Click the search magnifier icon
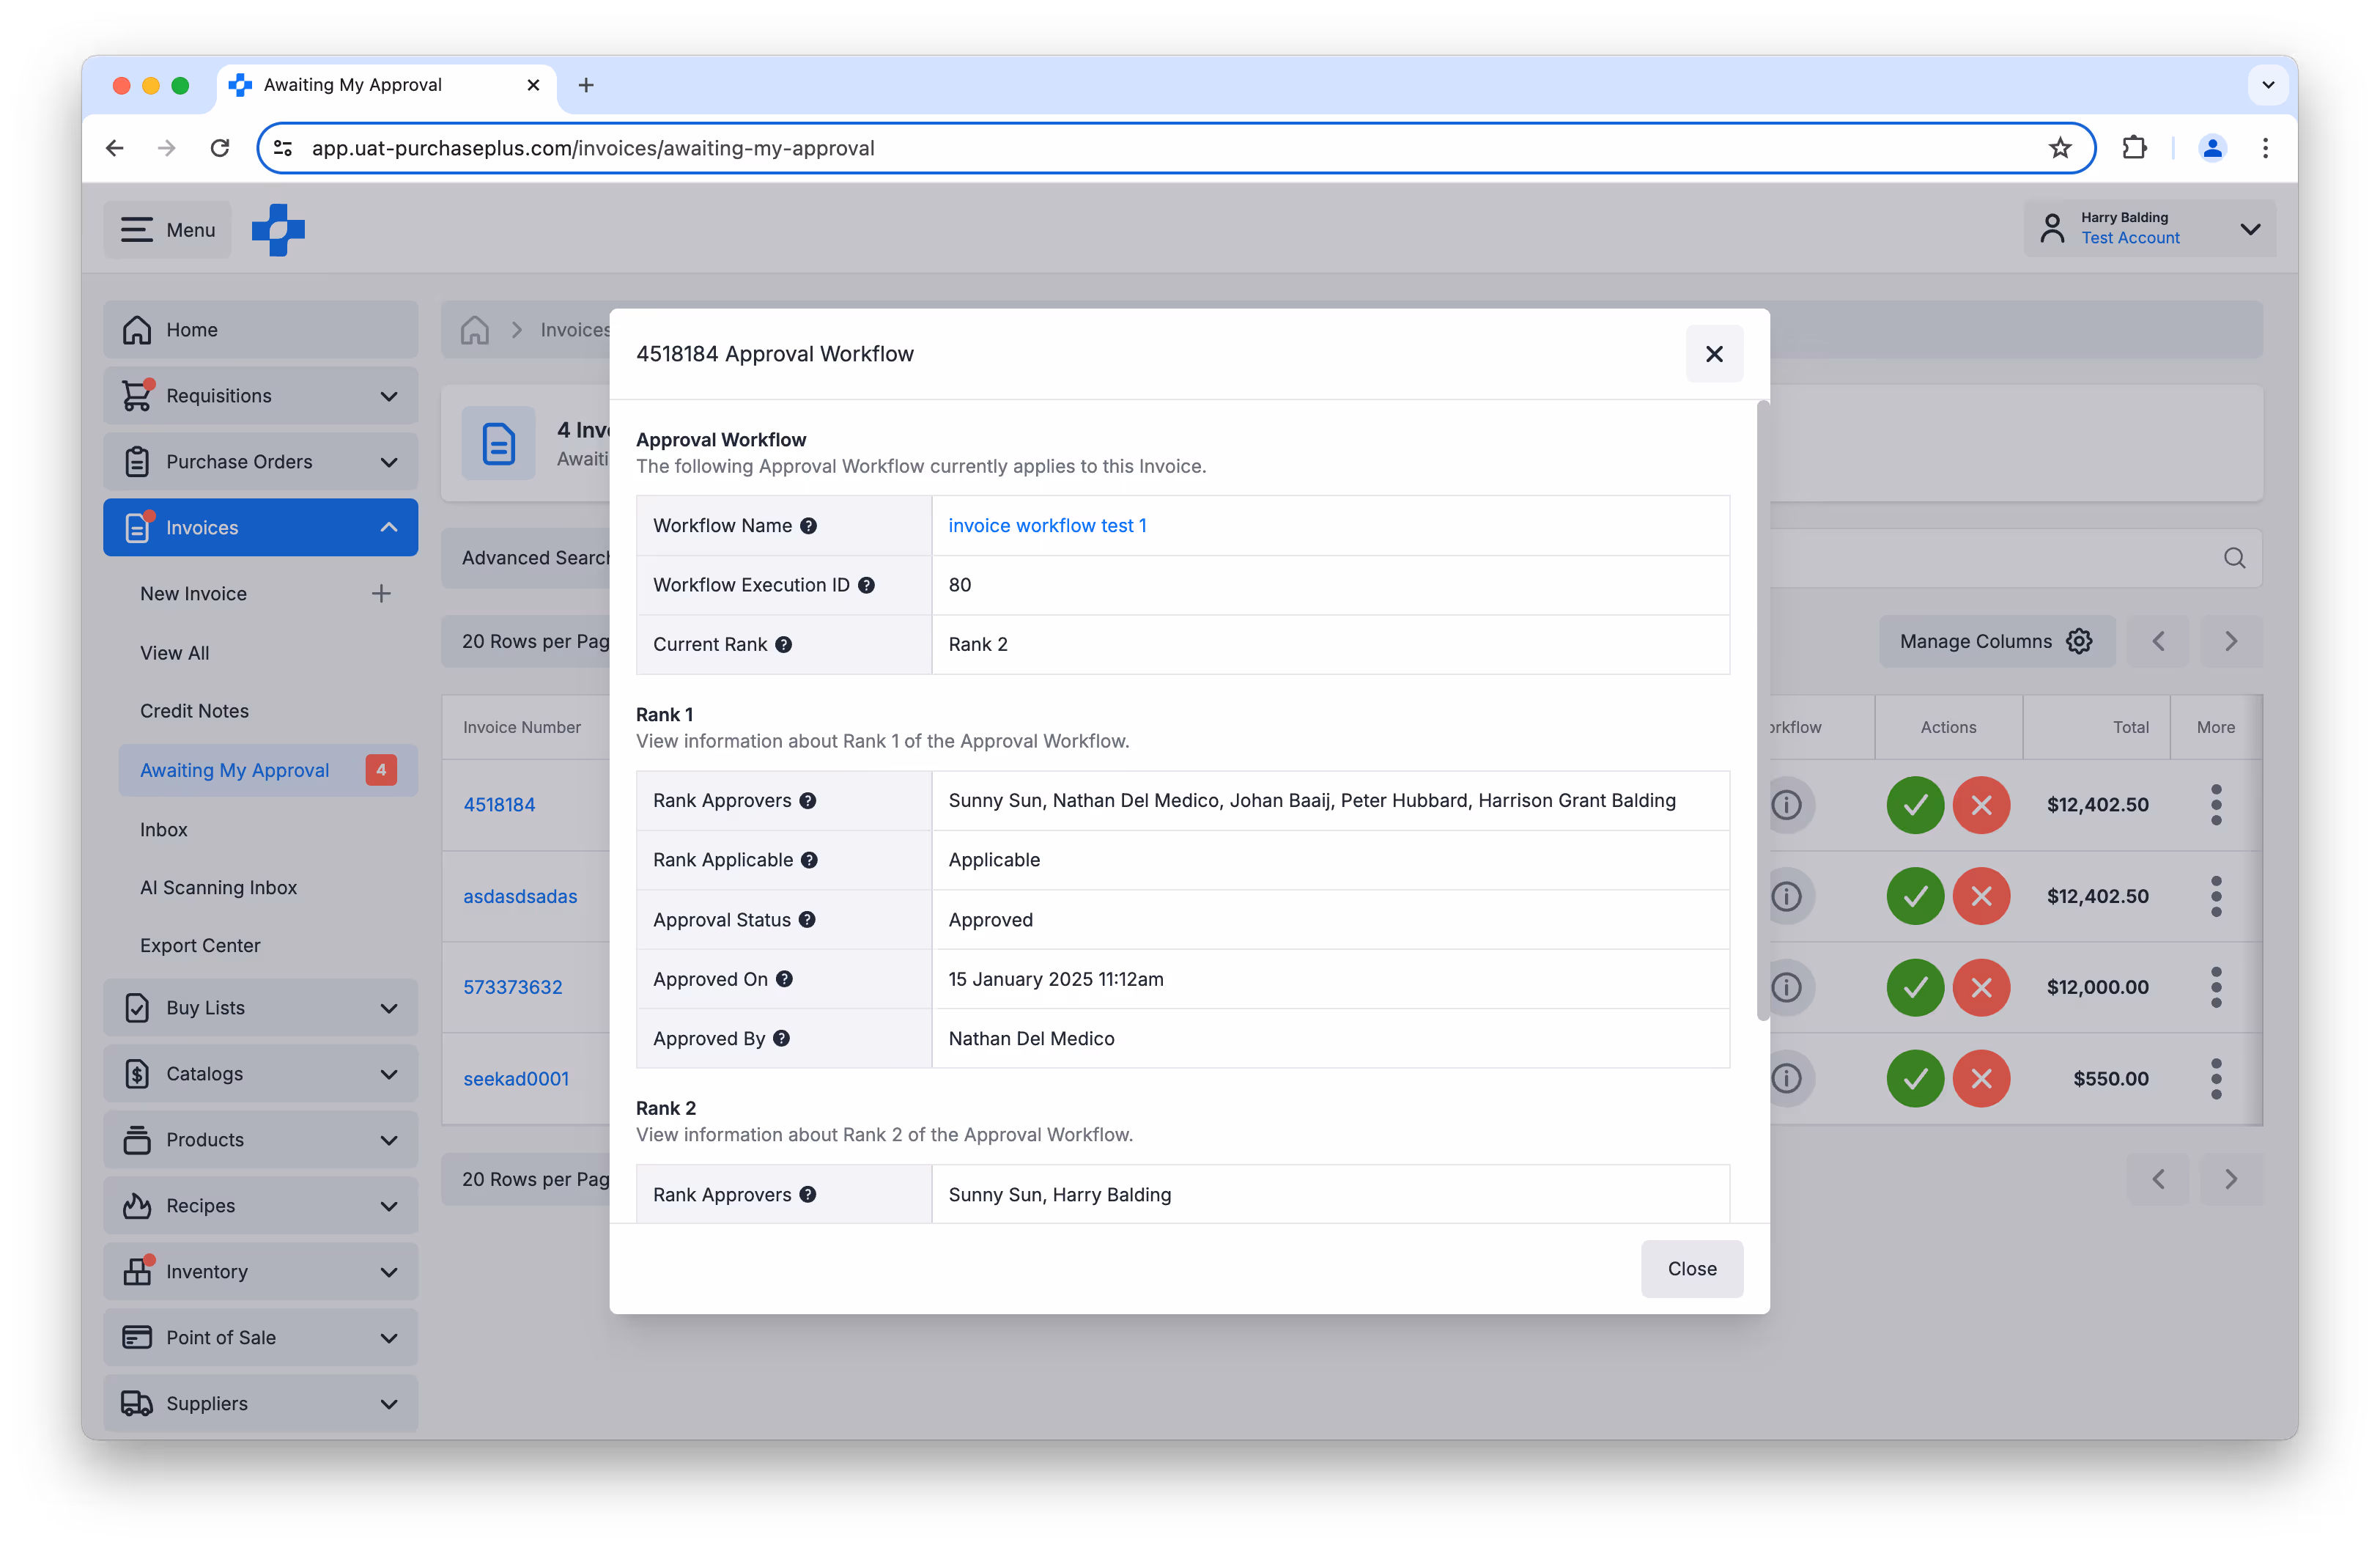 click(2234, 558)
